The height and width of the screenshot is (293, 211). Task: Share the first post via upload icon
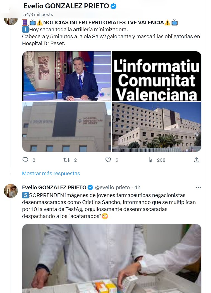(196, 160)
